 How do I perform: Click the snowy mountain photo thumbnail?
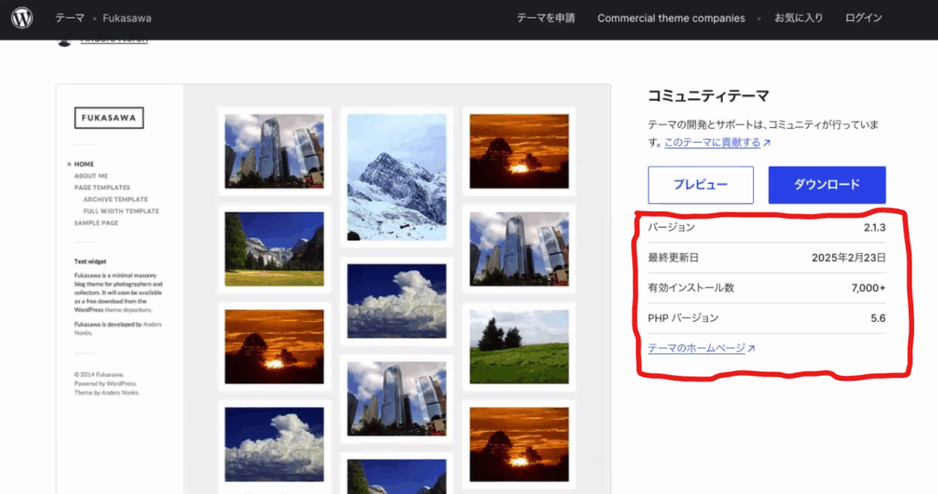[397, 177]
